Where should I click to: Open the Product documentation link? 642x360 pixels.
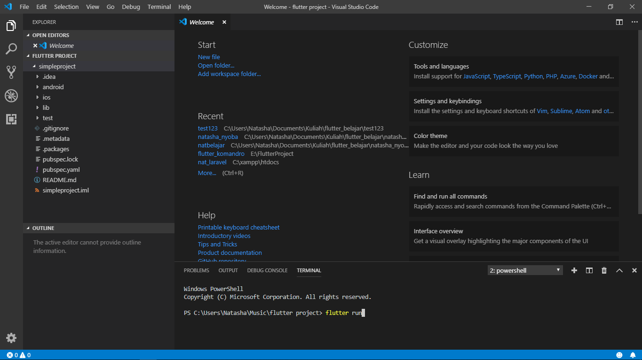[230, 253]
